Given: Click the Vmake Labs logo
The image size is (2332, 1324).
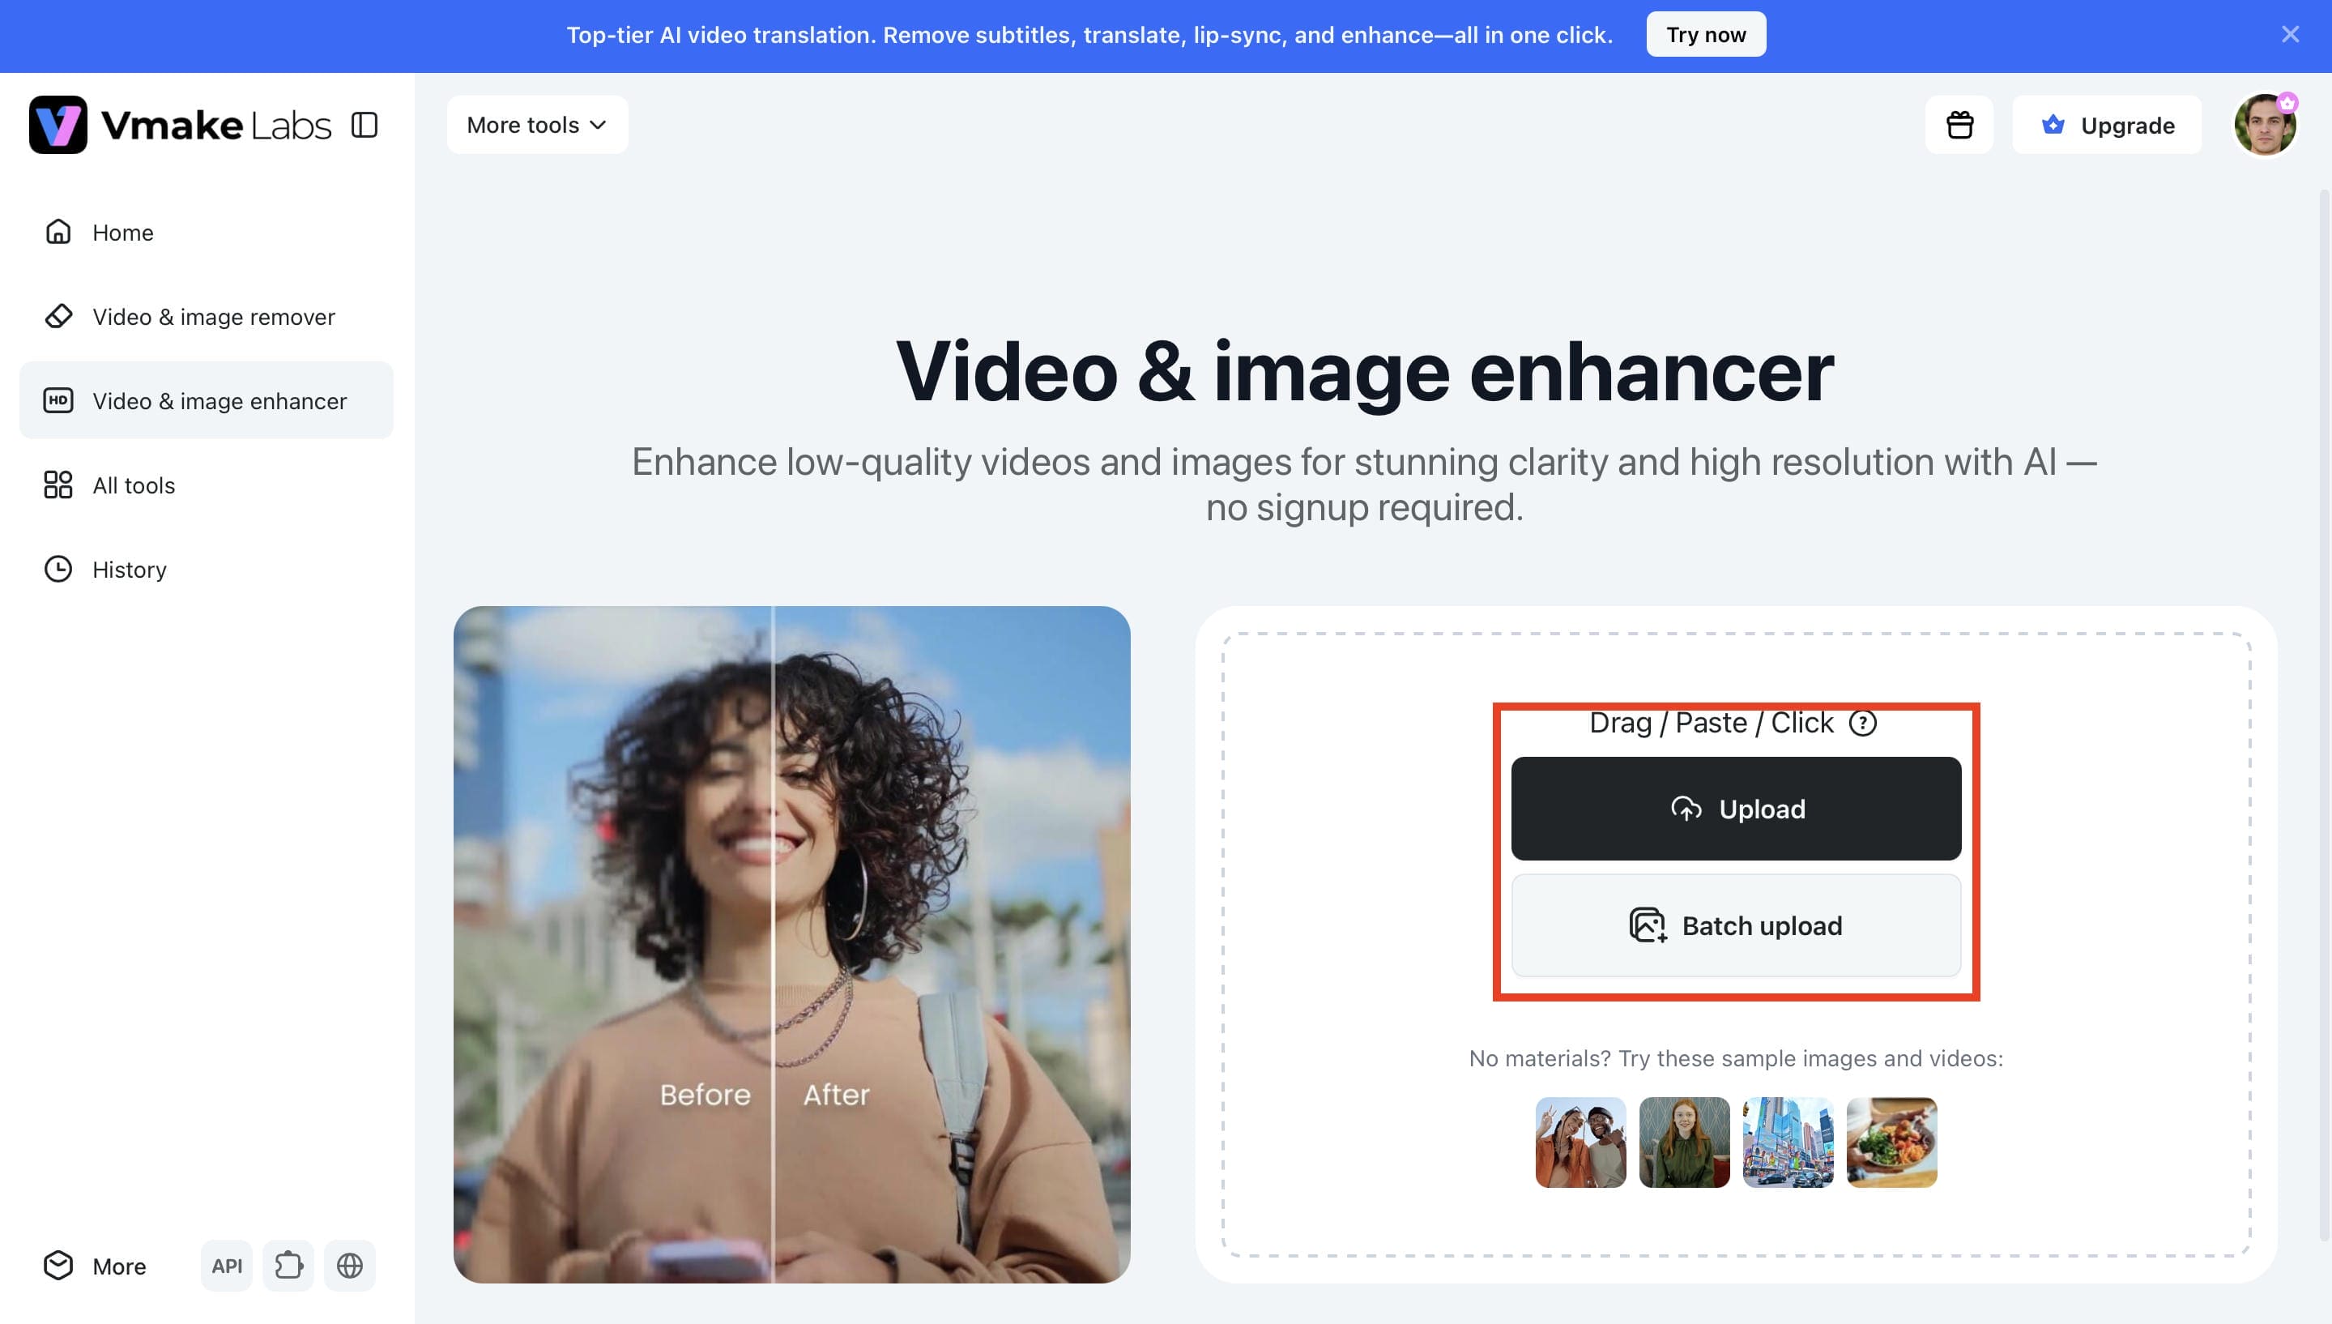Looking at the screenshot, I should coord(180,125).
